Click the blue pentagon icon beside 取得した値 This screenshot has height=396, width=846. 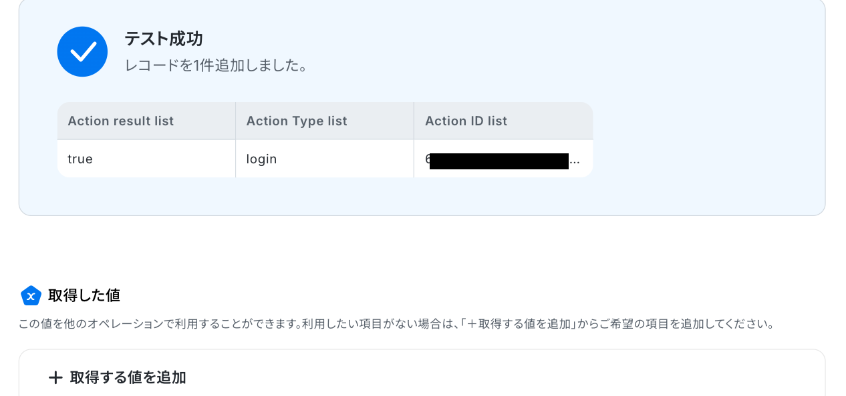[31, 295]
